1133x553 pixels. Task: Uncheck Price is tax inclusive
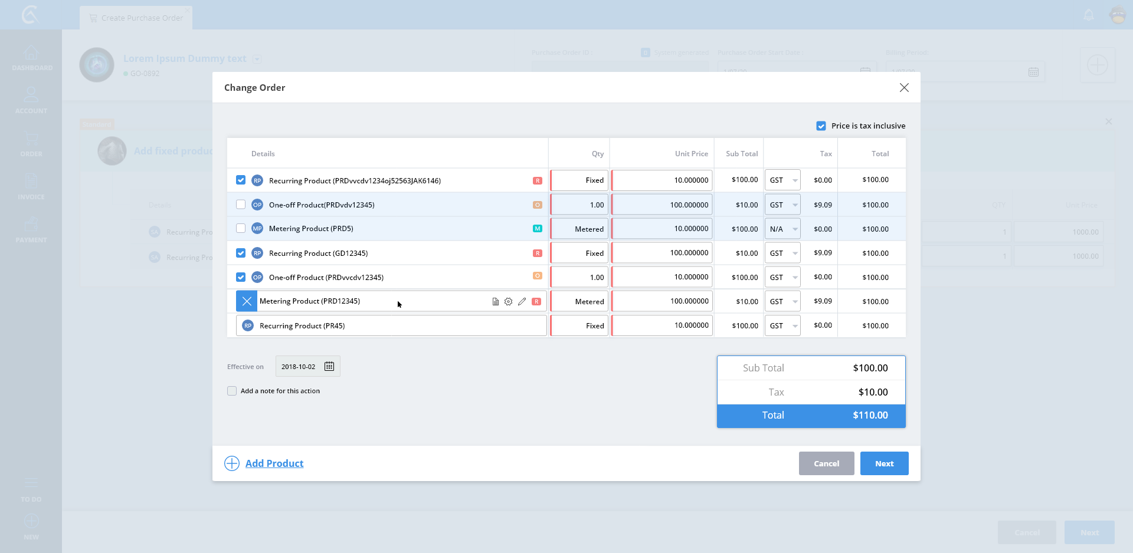pos(821,126)
